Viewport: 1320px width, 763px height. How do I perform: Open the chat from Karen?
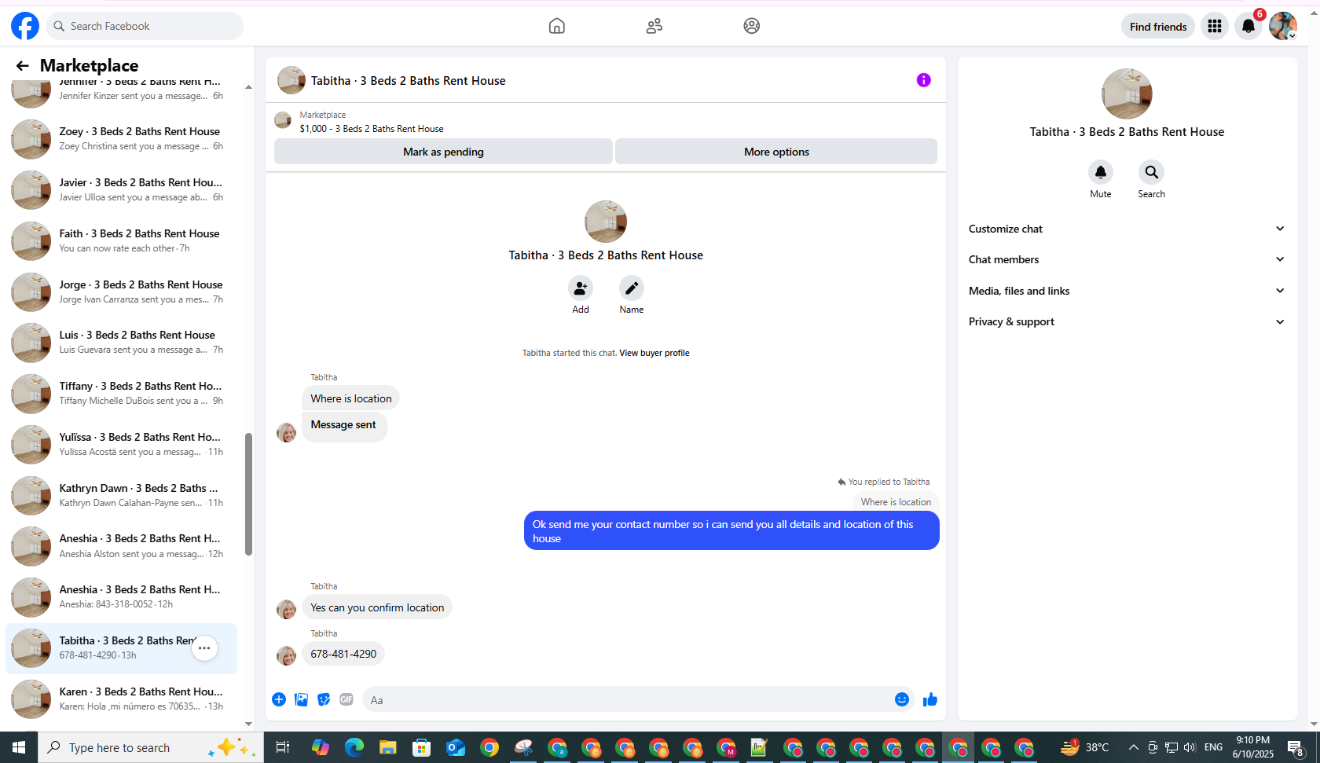[x=122, y=699]
